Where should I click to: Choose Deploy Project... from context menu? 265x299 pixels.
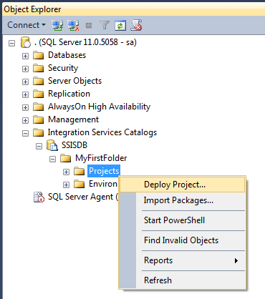tap(183, 185)
